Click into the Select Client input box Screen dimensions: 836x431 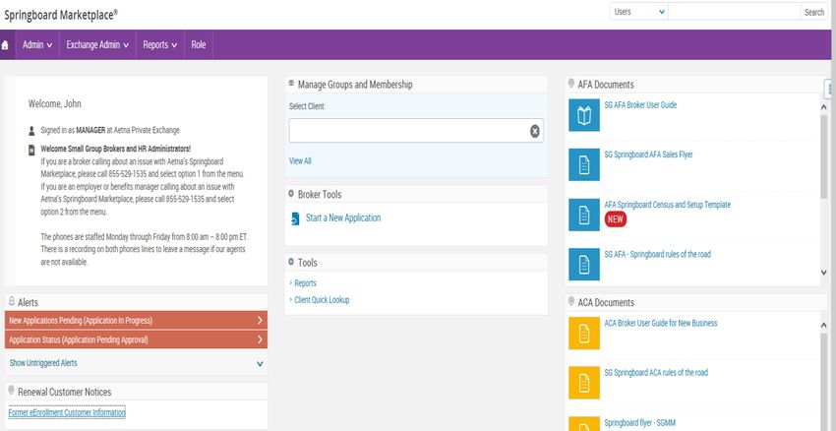pos(416,131)
